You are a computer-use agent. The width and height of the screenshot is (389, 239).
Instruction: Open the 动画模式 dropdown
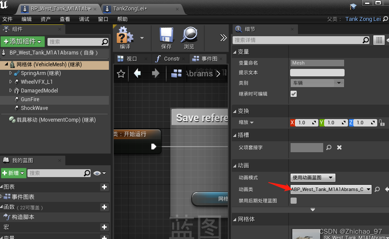pyautogui.click(x=313, y=178)
